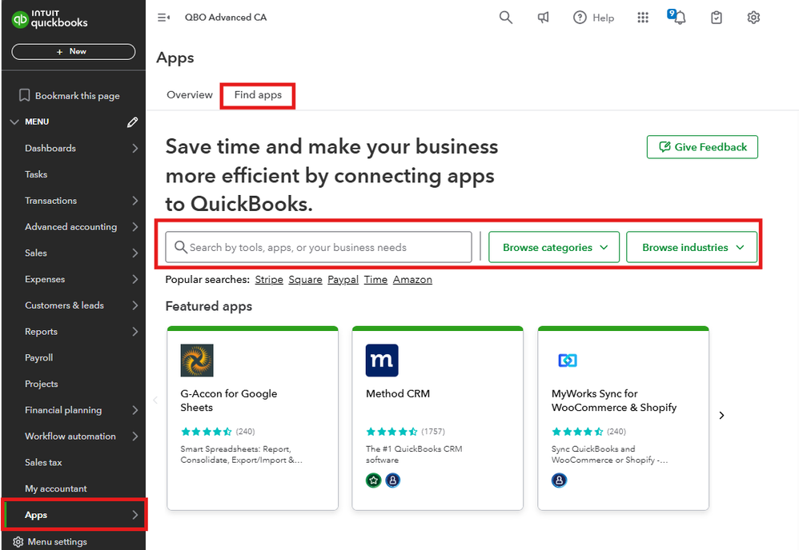Switch to the Overview tab

coord(189,94)
